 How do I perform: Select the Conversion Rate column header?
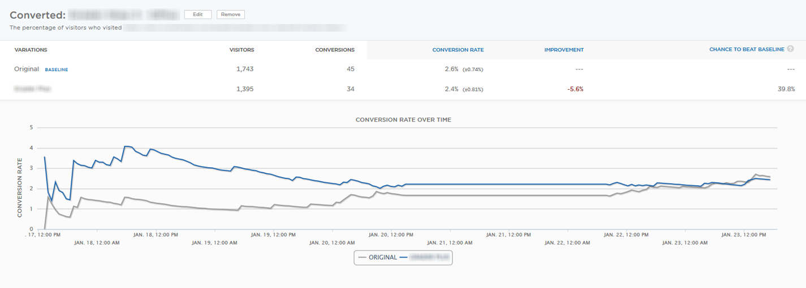[458, 50]
